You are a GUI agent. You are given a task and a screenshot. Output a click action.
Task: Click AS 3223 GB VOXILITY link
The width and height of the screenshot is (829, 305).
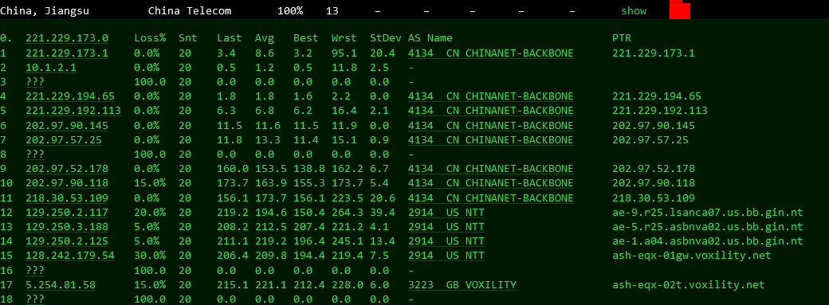[462, 285]
